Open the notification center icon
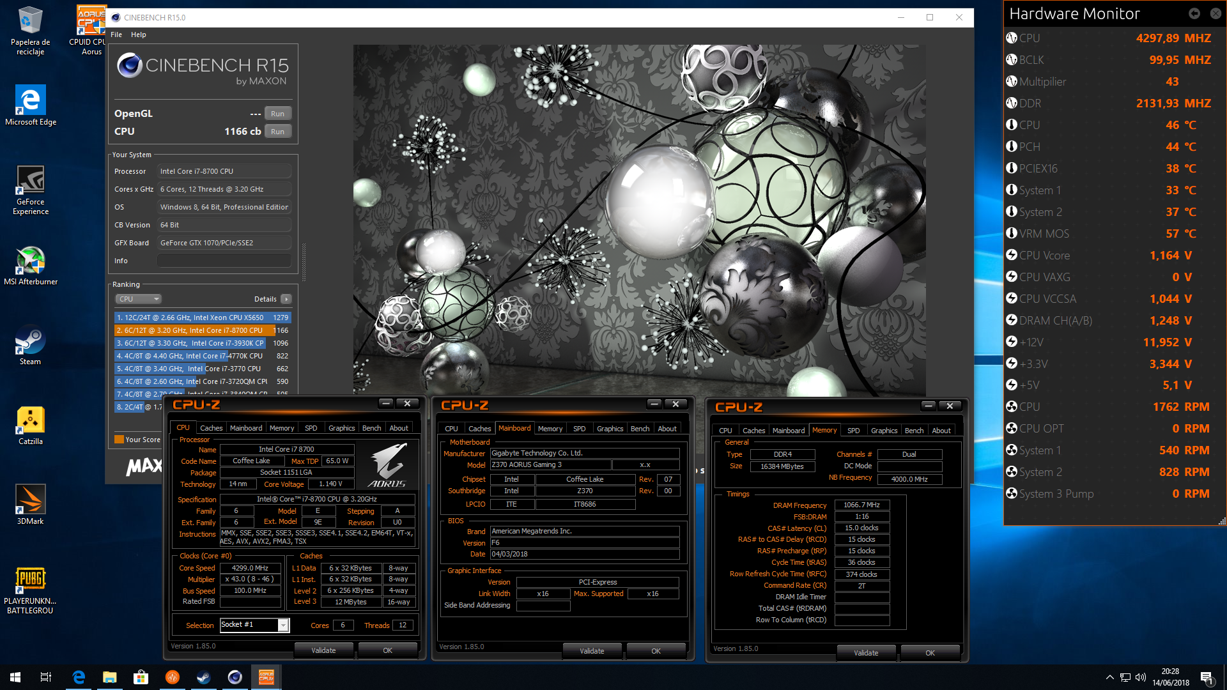This screenshot has height=690, width=1227. 1207,677
